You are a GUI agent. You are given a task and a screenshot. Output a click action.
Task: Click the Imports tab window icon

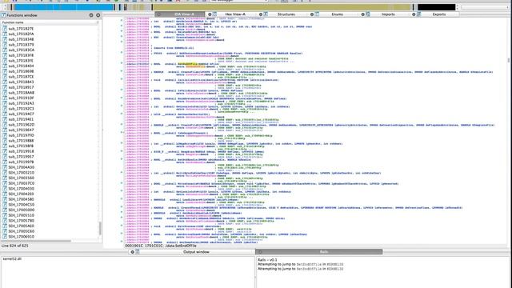point(368,14)
